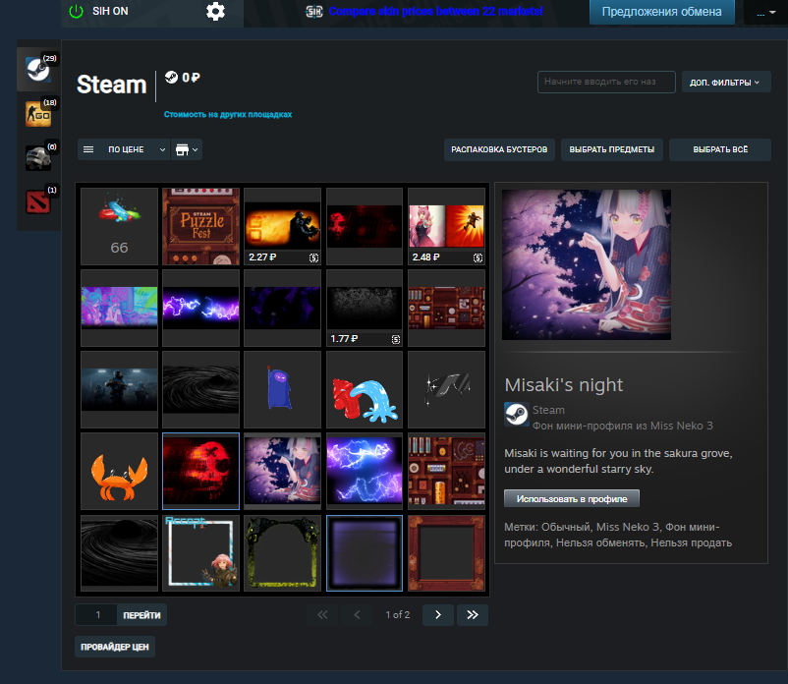Screen dimensions: 788x684
Task: Select the square purple lightning background in fourth row
Action: [365, 472]
